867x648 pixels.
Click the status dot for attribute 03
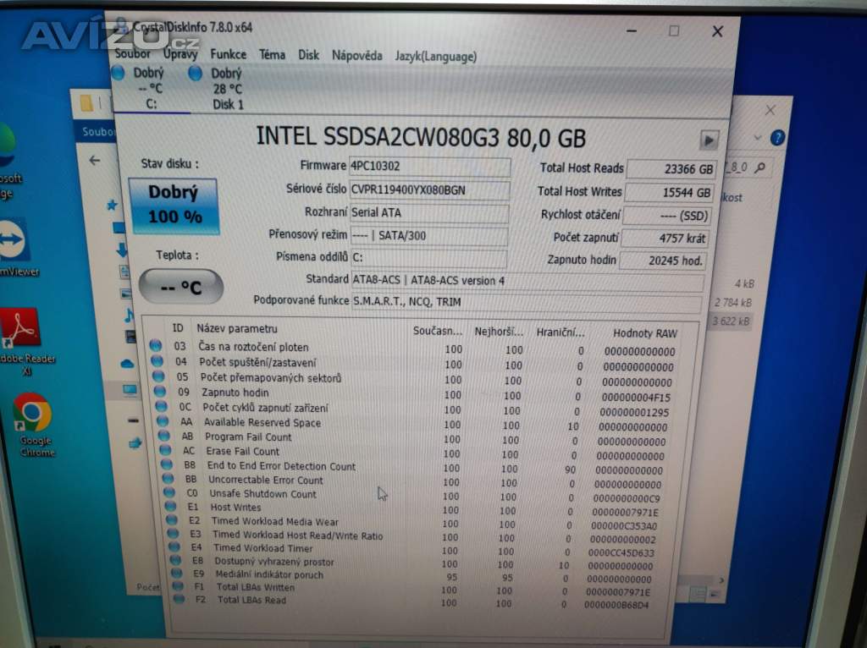coord(156,346)
